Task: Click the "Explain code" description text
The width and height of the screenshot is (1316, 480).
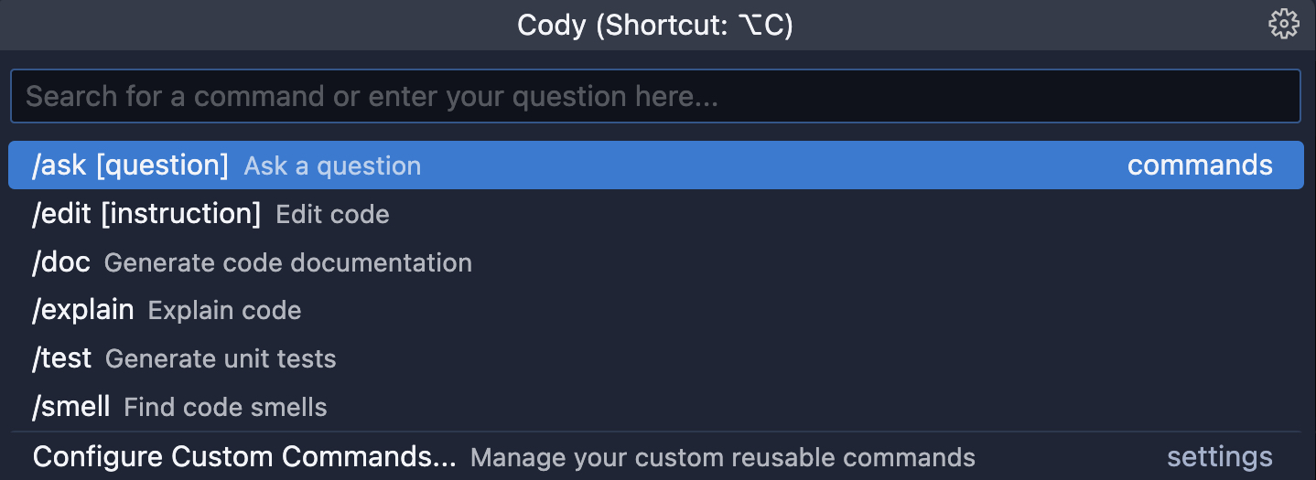Action: (225, 311)
